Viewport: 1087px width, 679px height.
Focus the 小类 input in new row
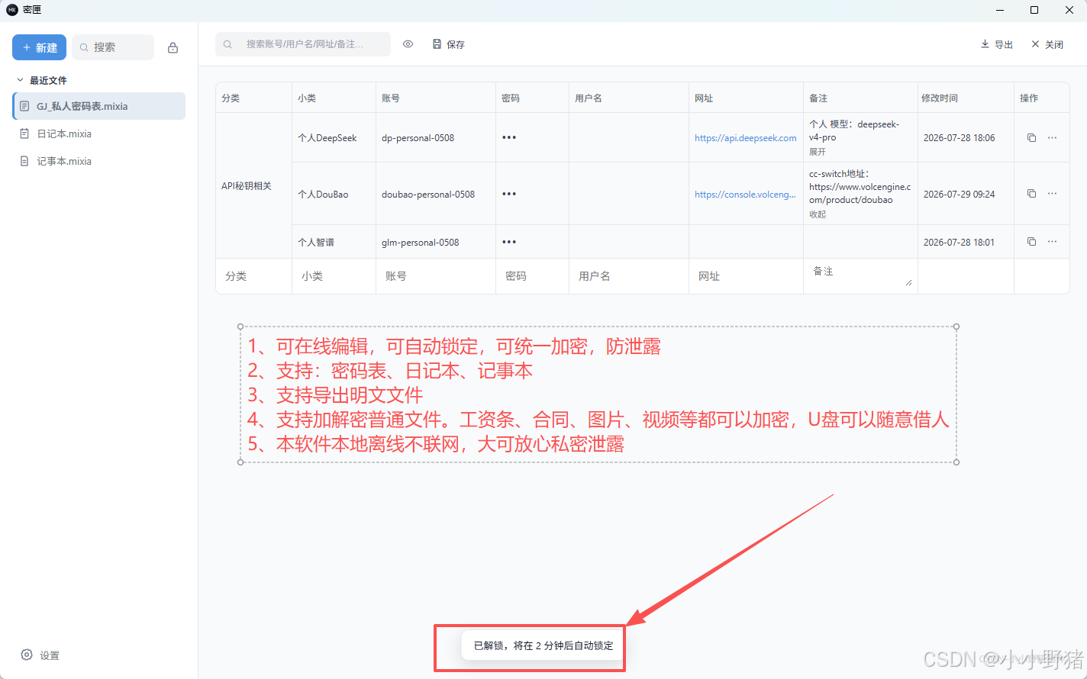(x=334, y=276)
